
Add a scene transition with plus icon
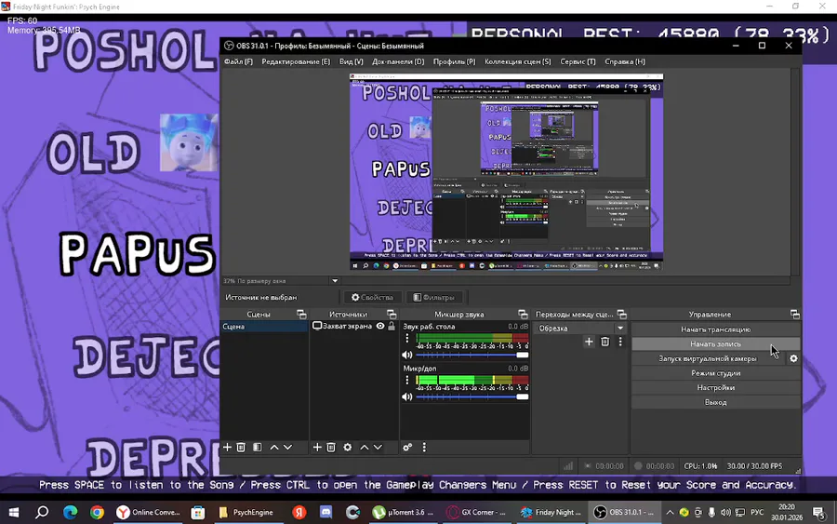tap(589, 342)
